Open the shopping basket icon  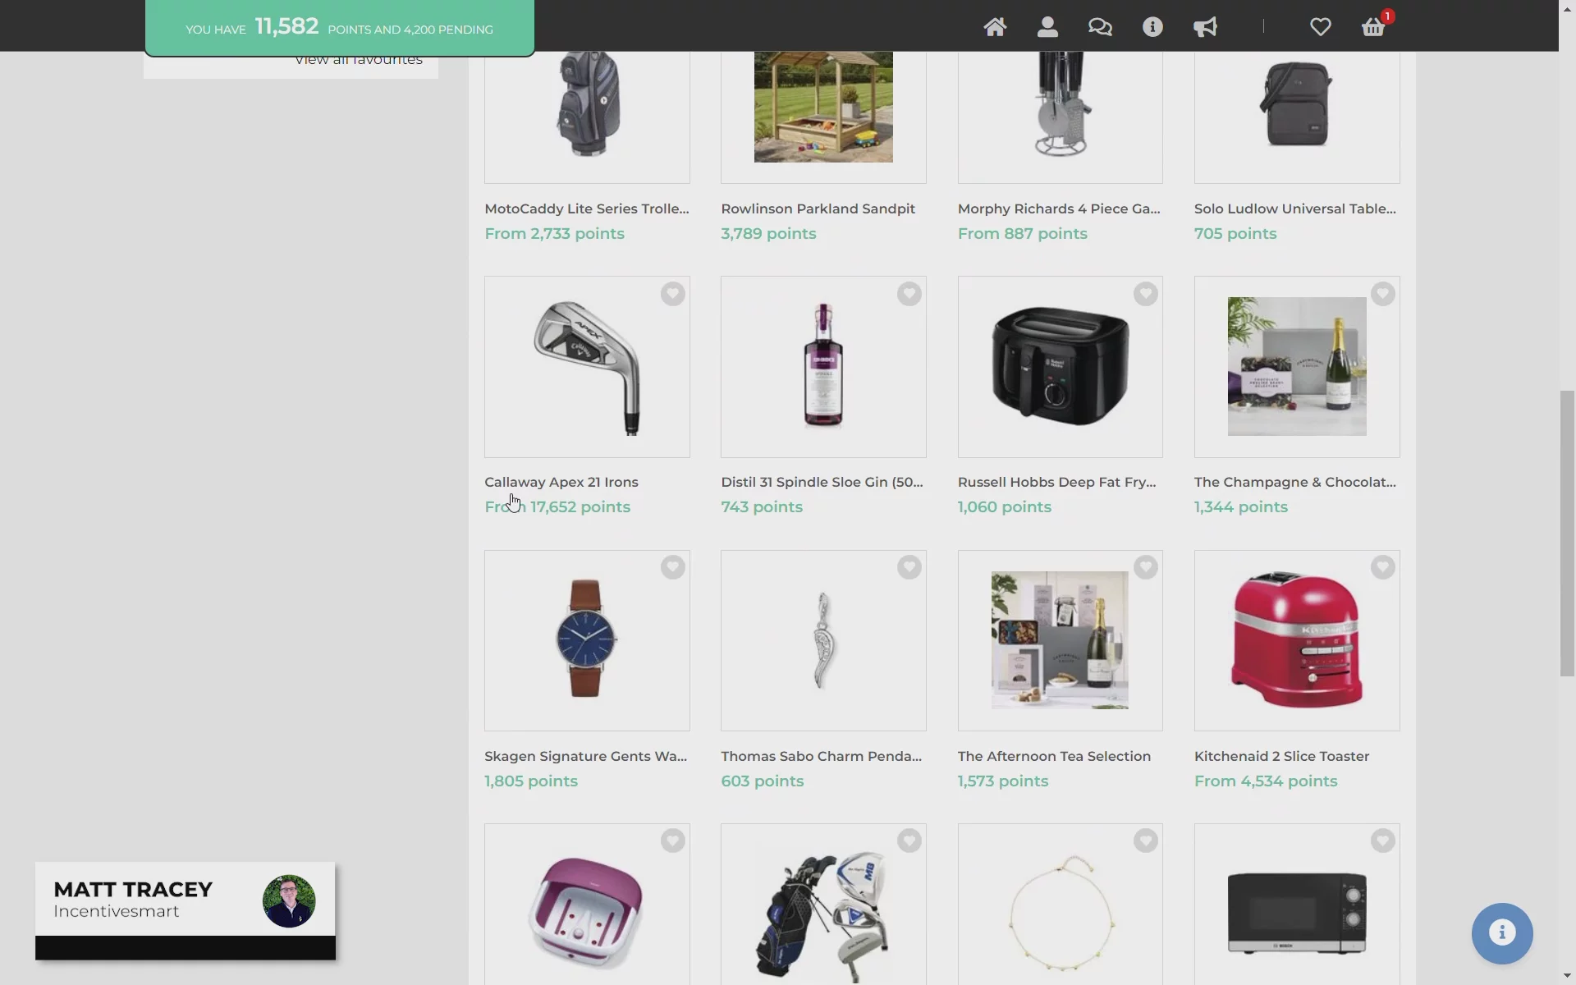click(1373, 27)
